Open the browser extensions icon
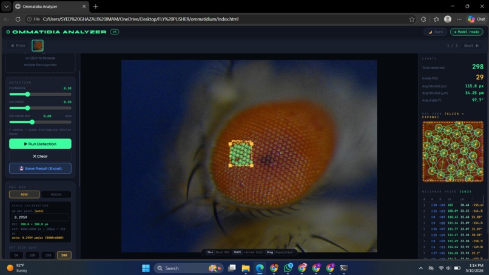This screenshot has height=275, width=489. tap(423, 19)
